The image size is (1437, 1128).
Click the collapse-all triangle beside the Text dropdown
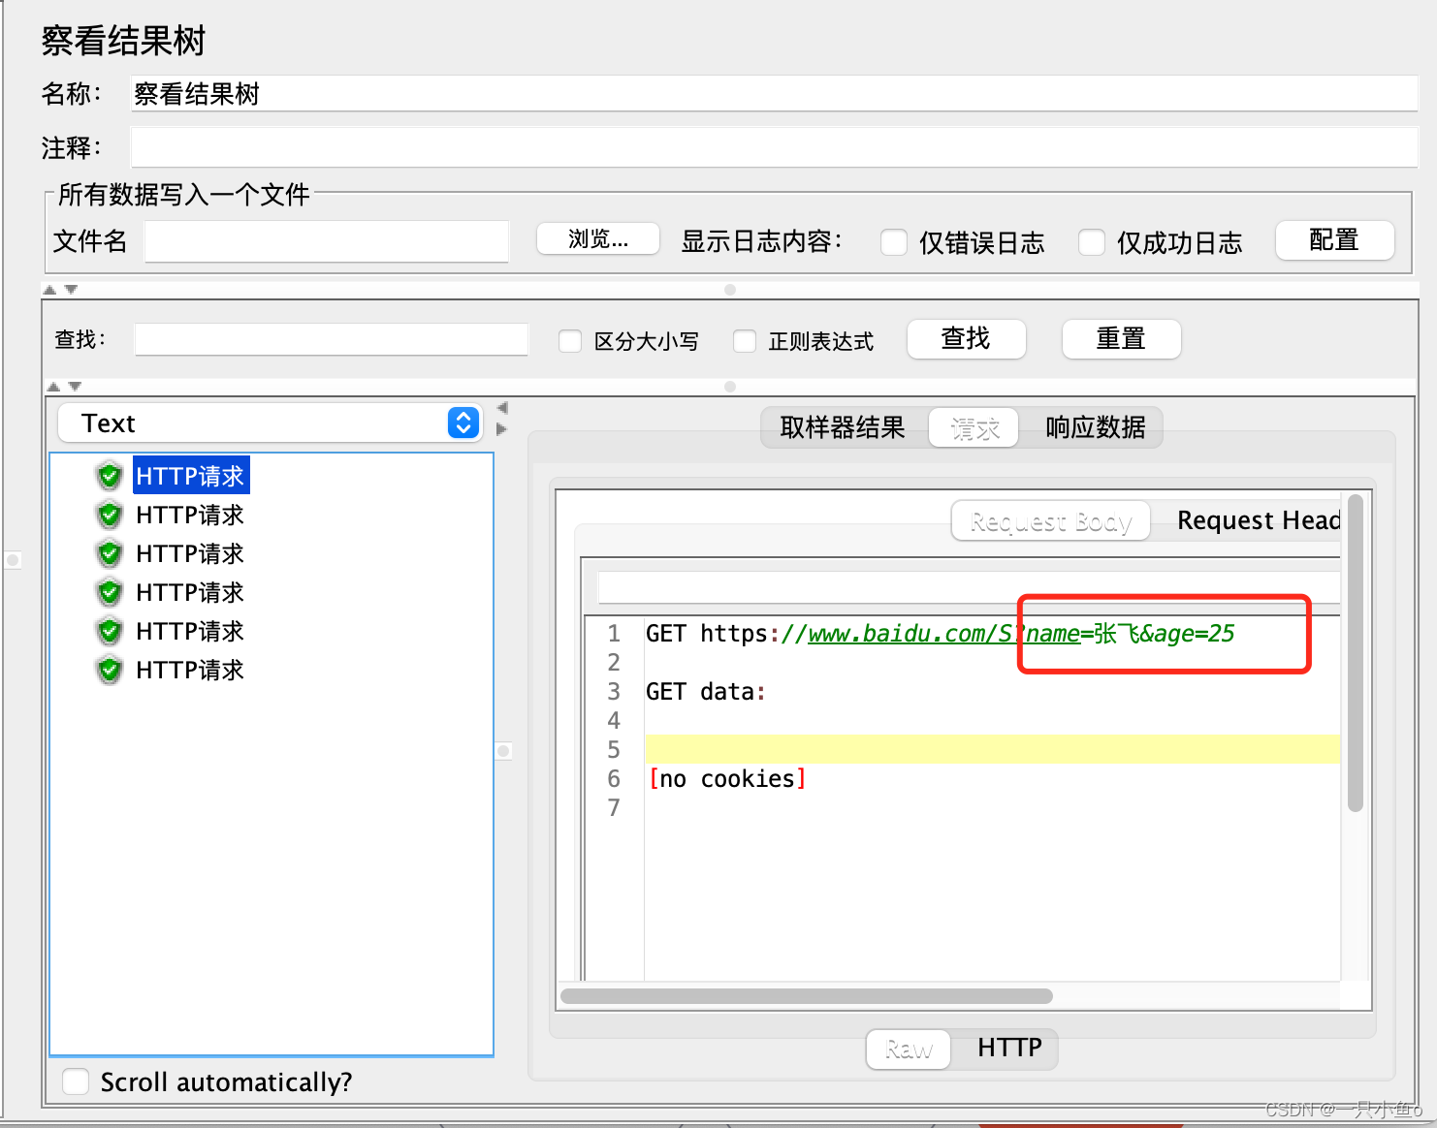[x=501, y=408]
